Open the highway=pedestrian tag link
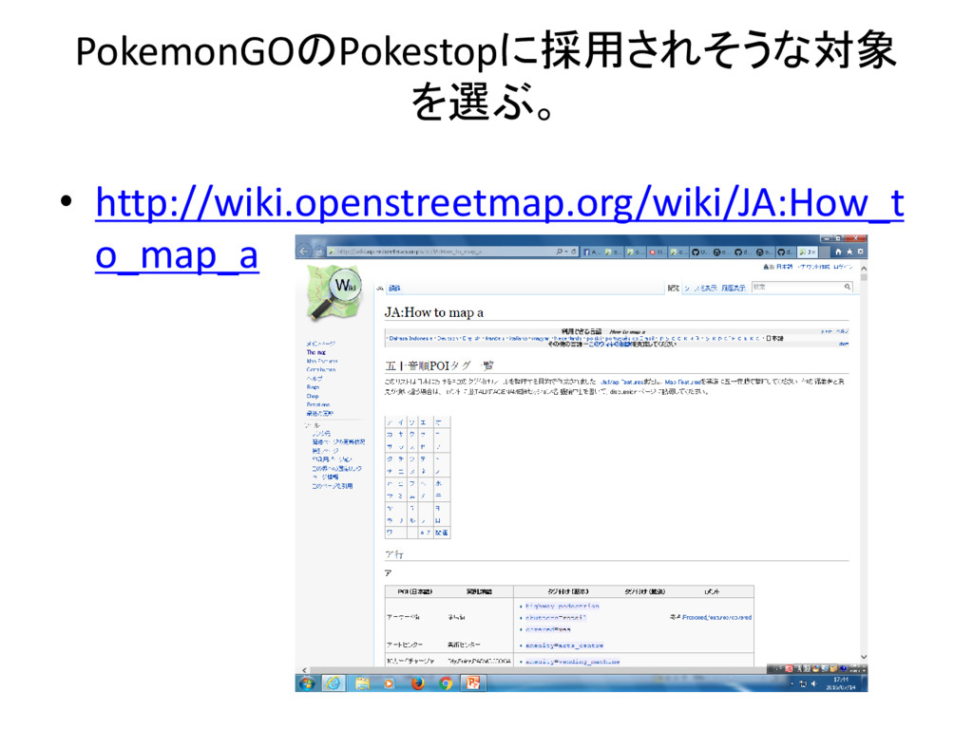Screen dimensions: 973x729 563,607
